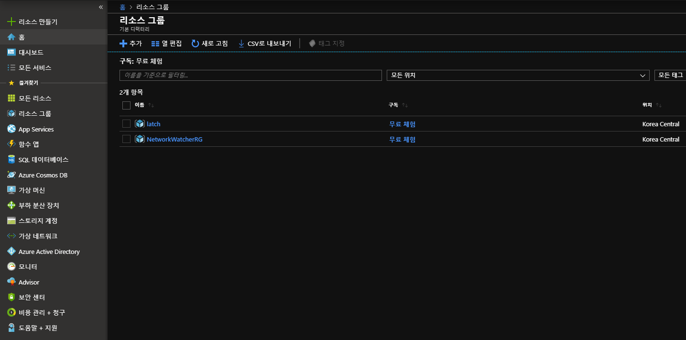This screenshot has height=340, width=686.
Task: Click Korea Central in the latch row
Action: [x=661, y=124]
